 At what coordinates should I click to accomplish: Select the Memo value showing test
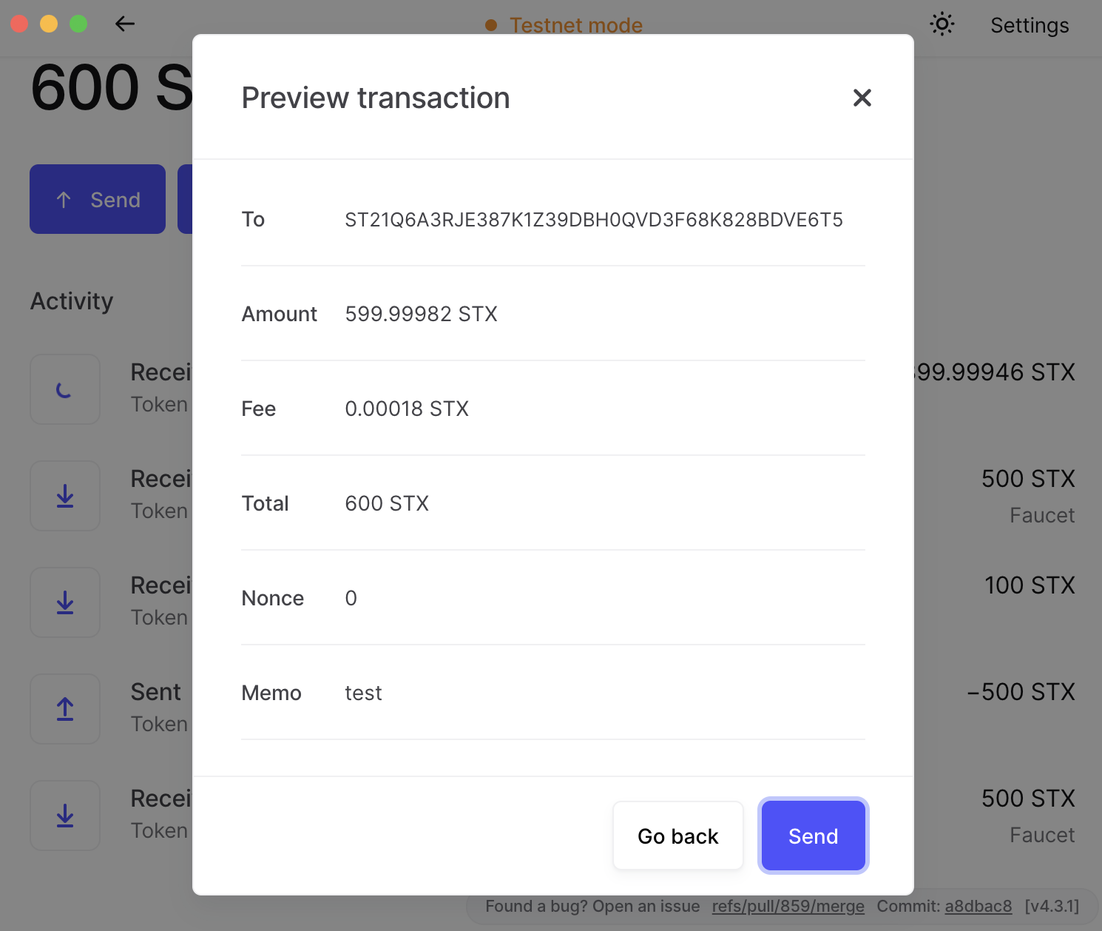pyautogui.click(x=363, y=693)
